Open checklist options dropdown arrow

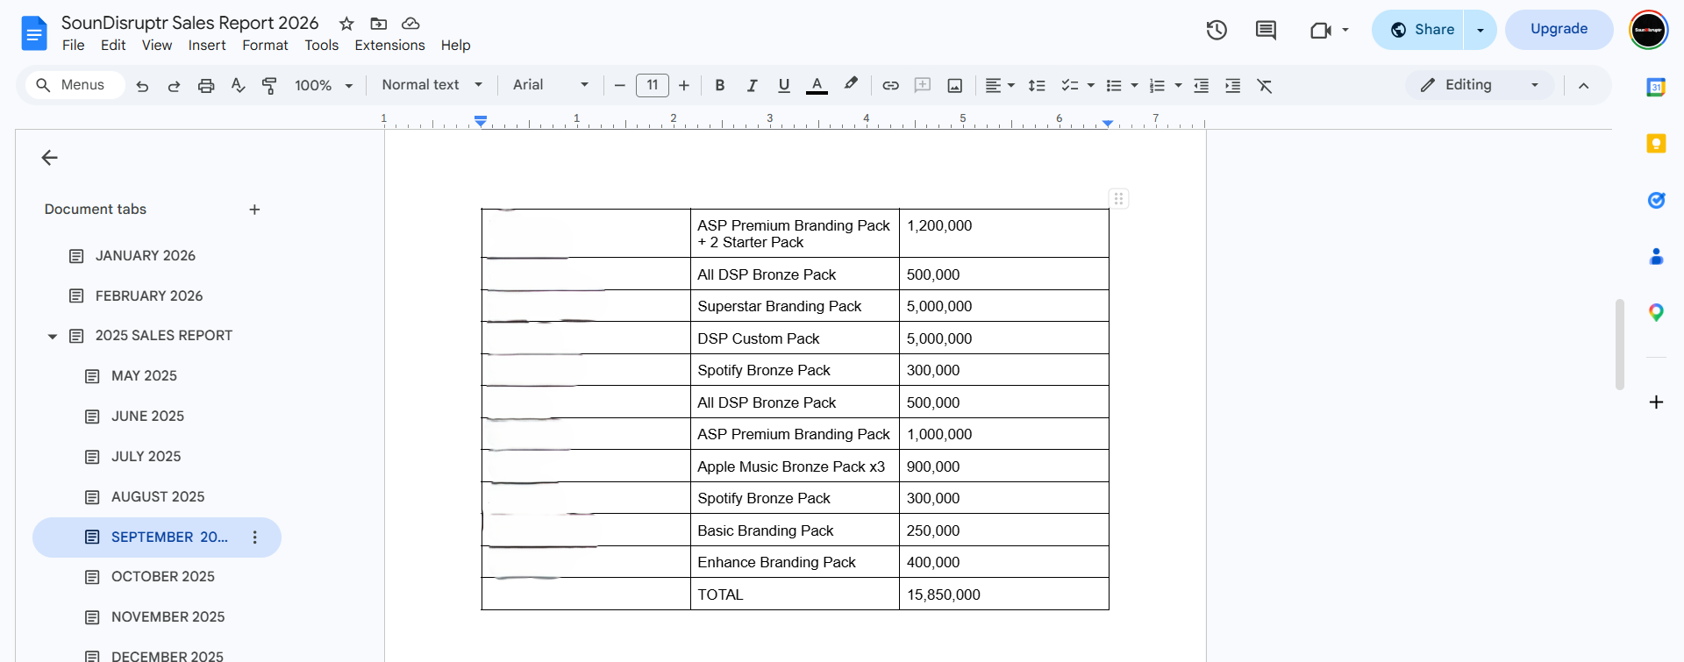pyautogui.click(x=1090, y=85)
